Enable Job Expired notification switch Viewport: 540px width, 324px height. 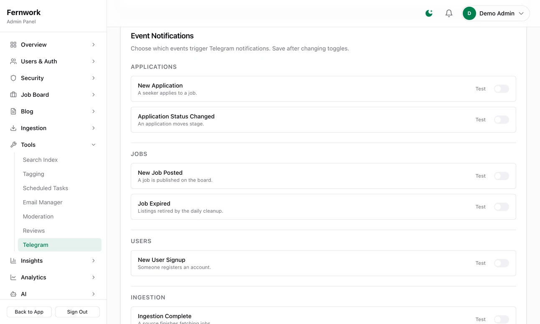pyautogui.click(x=502, y=207)
